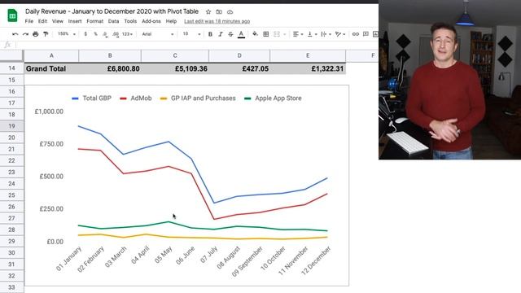521x293 pixels.
Task: Open the Format menu
Action: [95, 21]
